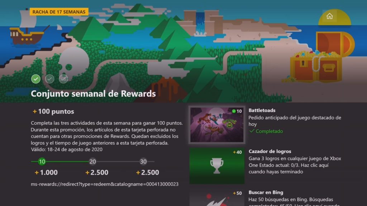
Task: Select the first green completed checkmark circle
Action: (36, 79)
